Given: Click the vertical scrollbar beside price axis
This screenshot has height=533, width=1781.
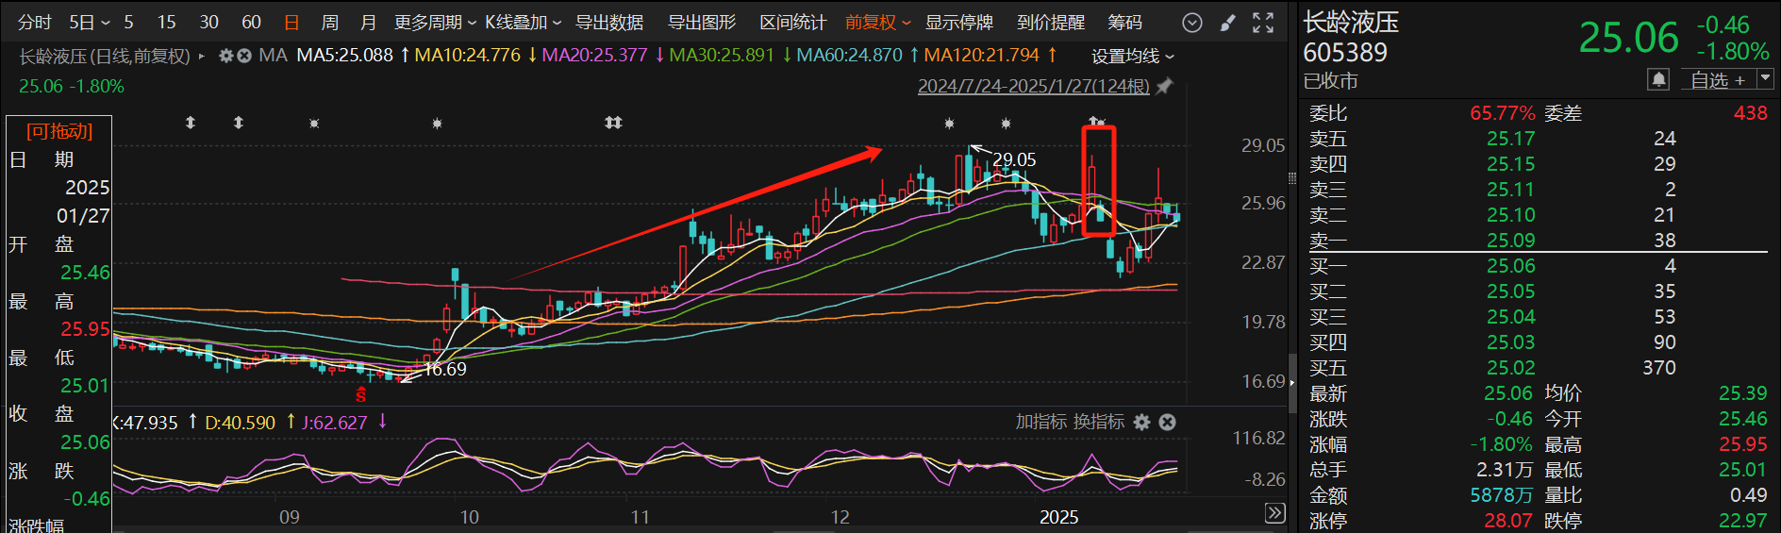Looking at the screenshot, I should pyautogui.click(x=1291, y=382).
